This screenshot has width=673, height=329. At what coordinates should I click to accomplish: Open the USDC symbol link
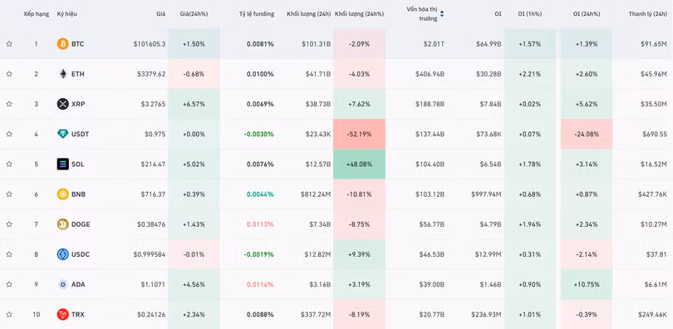coord(81,254)
